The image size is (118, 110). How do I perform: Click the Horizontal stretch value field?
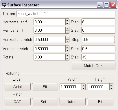50,39
